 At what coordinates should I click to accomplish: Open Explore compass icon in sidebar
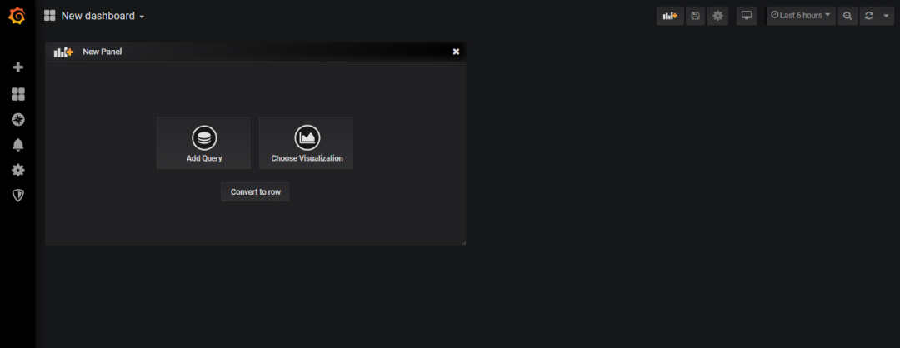17,119
